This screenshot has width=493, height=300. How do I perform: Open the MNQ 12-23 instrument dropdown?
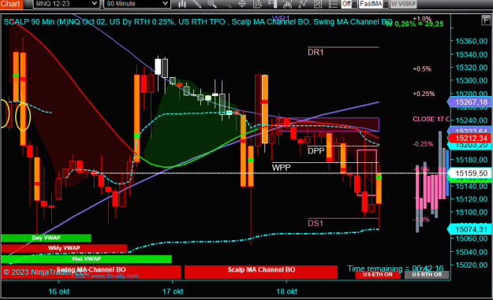[x=66, y=4]
